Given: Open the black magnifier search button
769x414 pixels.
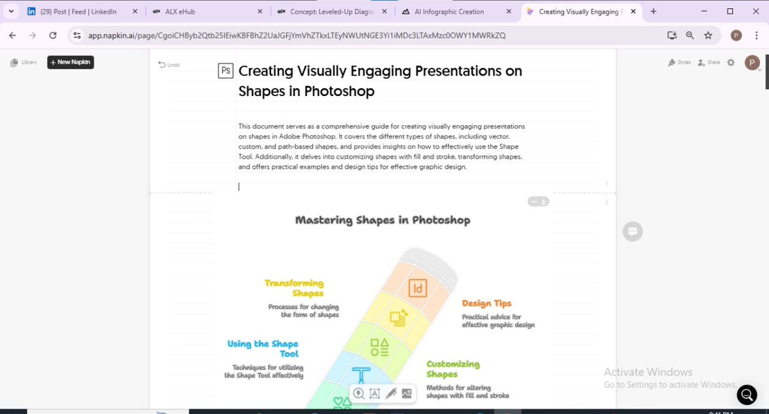Looking at the screenshot, I should pyautogui.click(x=747, y=395).
